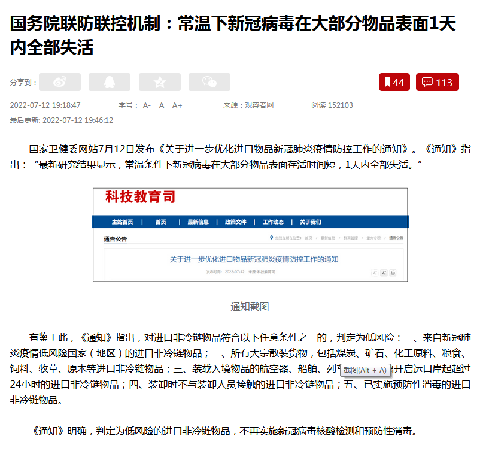Click the article headline 国务院联防联控机制
This screenshot has width=486, height=463.
[233, 35]
